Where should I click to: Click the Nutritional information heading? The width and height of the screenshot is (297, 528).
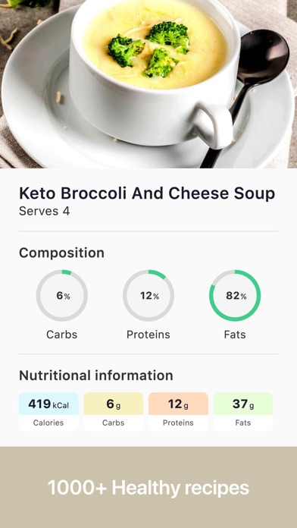click(x=96, y=376)
